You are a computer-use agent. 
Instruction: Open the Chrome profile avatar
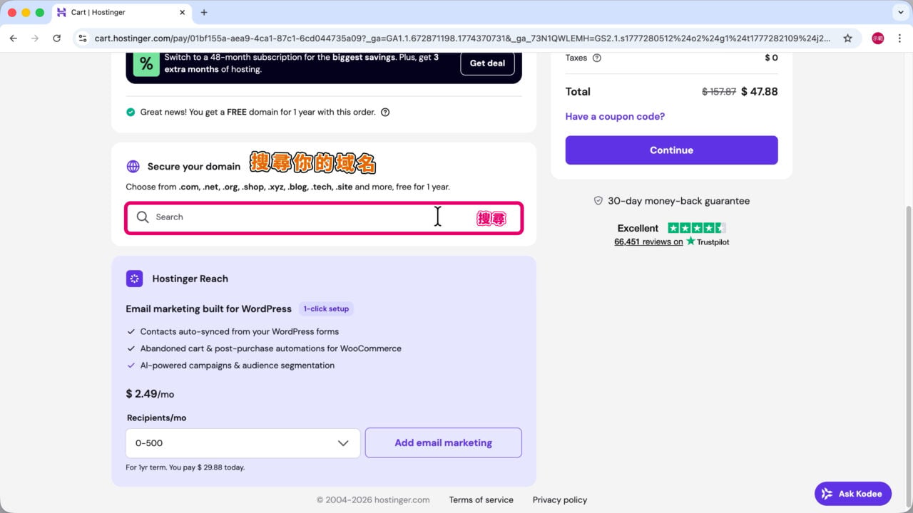[x=878, y=38]
